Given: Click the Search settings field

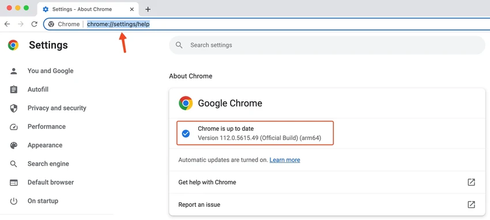Looking at the screenshot, I should pyautogui.click(x=327, y=45).
